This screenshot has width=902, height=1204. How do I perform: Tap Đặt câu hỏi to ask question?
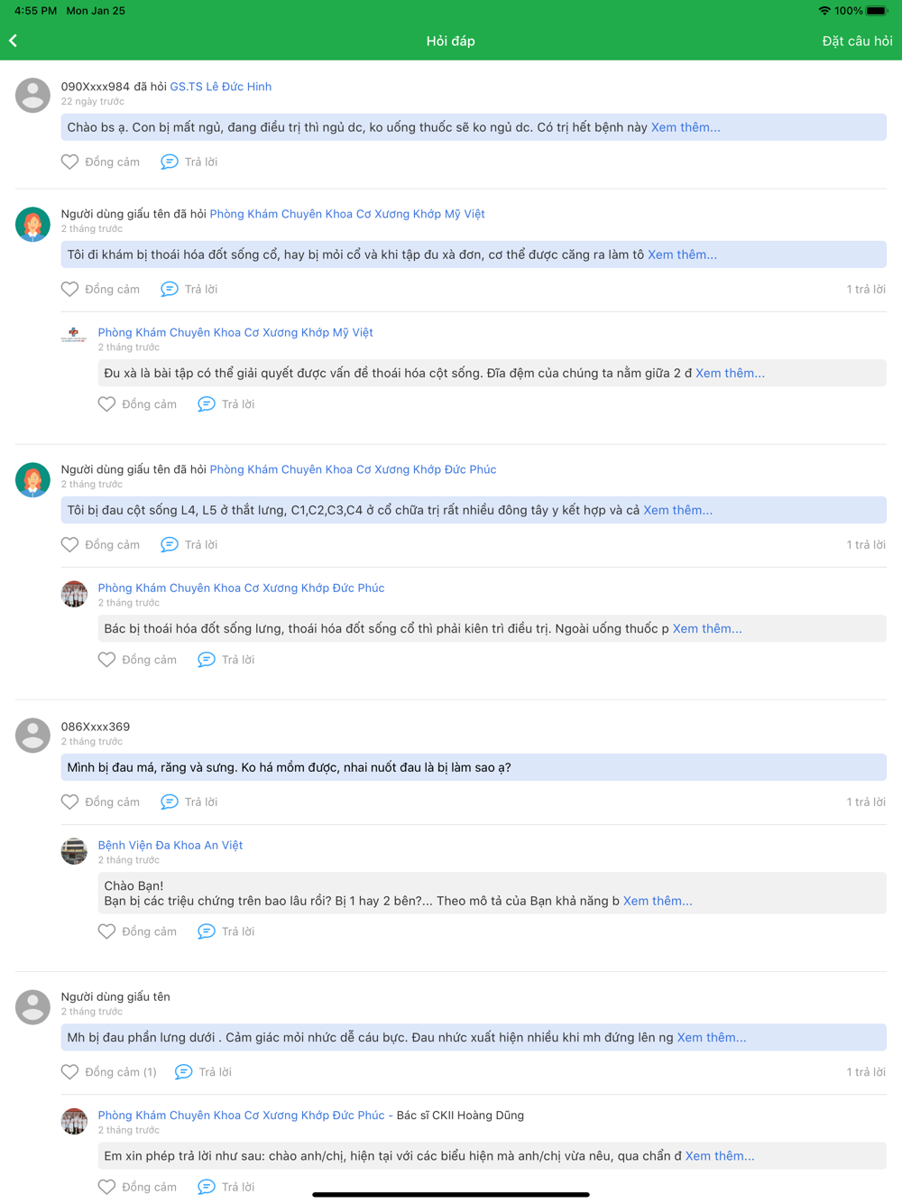[x=856, y=41]
